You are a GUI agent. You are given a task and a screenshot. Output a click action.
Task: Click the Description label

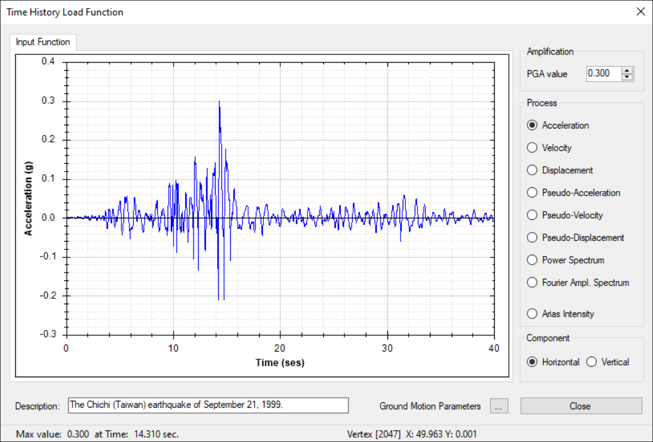(37, 406)
